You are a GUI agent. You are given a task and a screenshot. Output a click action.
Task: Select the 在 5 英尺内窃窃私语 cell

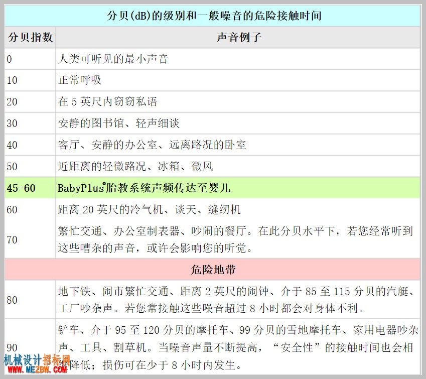point(238,102)
